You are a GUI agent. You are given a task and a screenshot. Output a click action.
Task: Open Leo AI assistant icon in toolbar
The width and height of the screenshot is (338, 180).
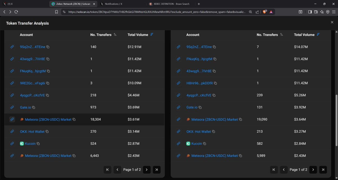322,12
